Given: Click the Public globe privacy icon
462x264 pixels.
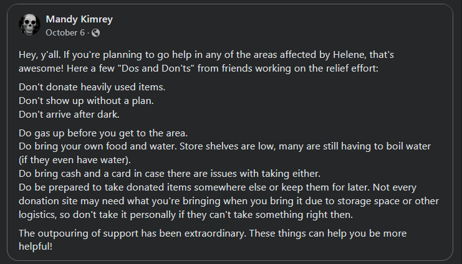Looking at the screenshot, I should [95, 32].
